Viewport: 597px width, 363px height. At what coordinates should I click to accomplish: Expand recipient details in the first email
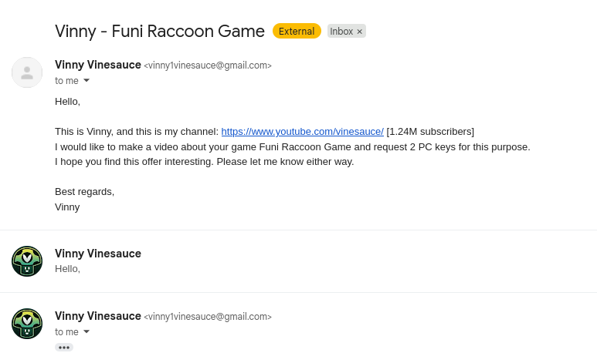pos(86,80)
